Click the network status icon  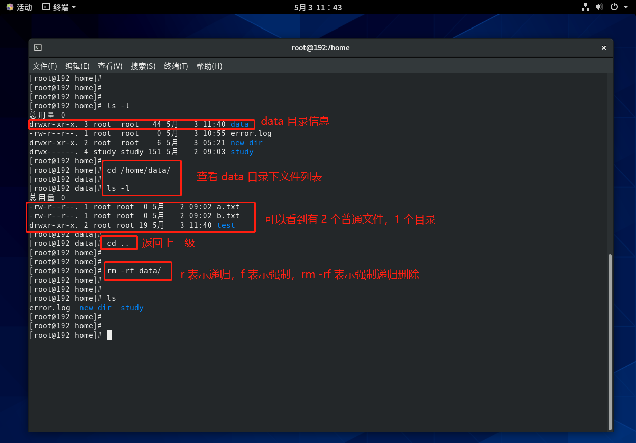(585, 7)
